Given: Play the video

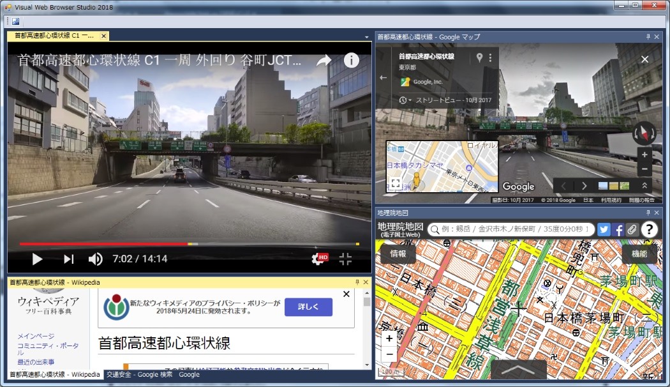Looking at the screenshot, I should 37,259.
